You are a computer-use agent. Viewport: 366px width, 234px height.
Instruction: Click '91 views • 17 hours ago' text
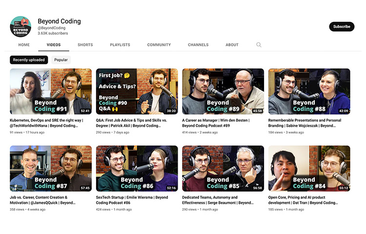[27, 133]
